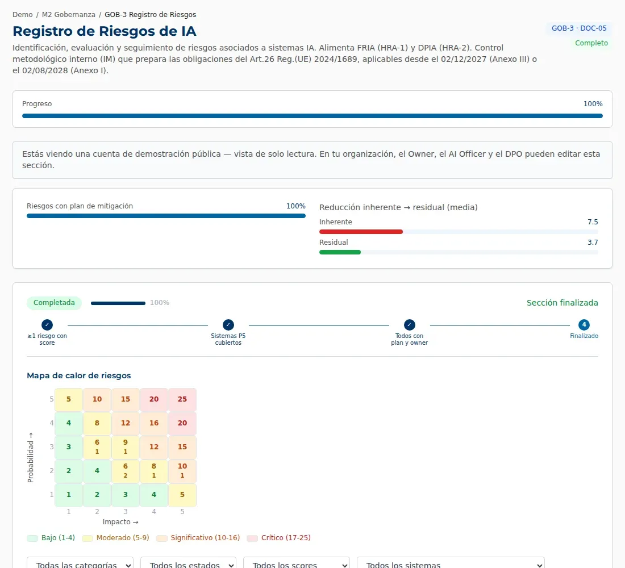Image resolution: width=625 pixels, height=568 pixels.
Task: Click the Reducción inherente → residual heading
Action: tap(398, 207)
